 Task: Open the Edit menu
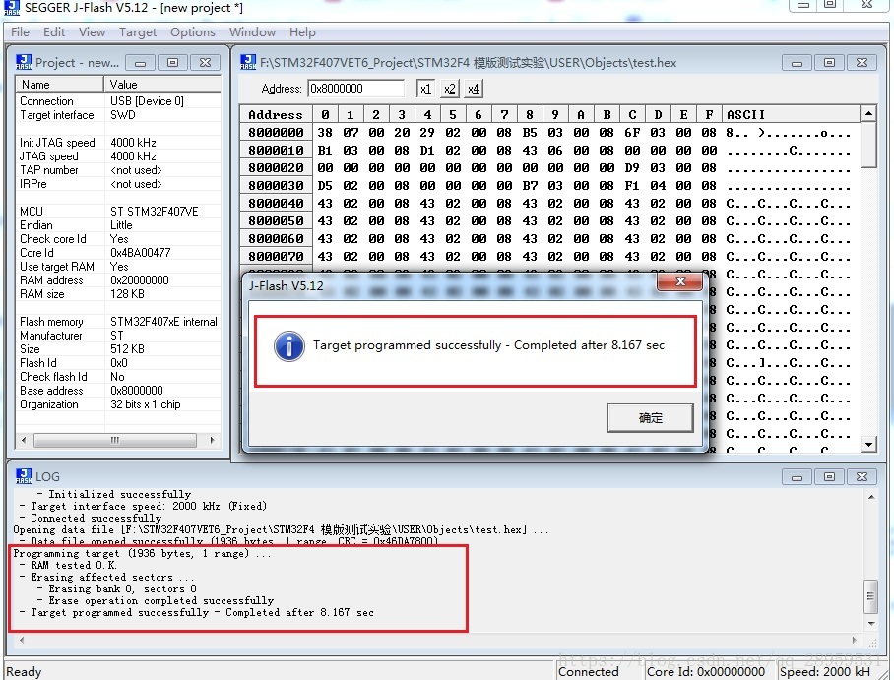54,32
